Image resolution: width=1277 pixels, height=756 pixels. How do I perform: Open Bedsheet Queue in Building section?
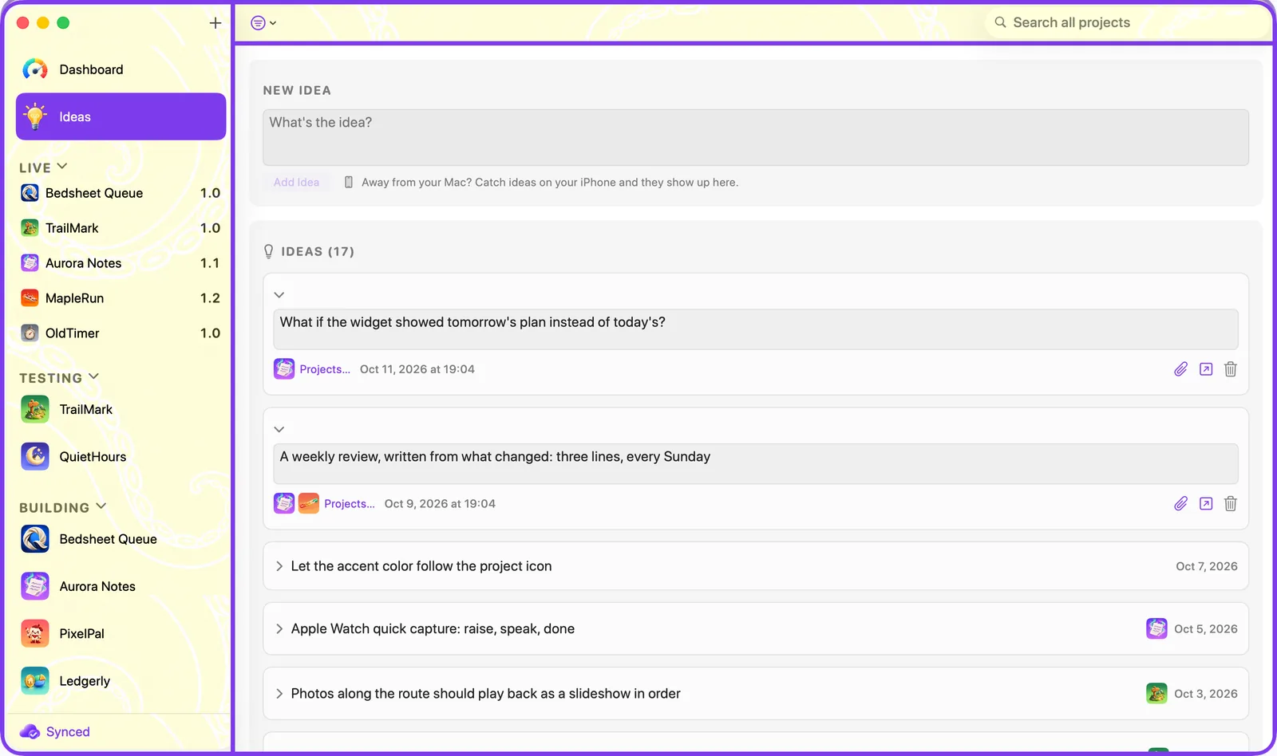click(x=121, y=539)
